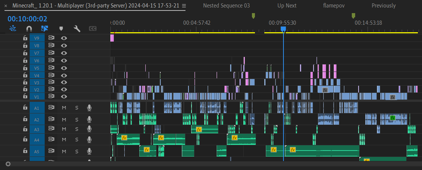Hide track V9 output with eye icon
The height and width of the screenshot is (170, 422).
pyautogui.click(x=64, y=38)
